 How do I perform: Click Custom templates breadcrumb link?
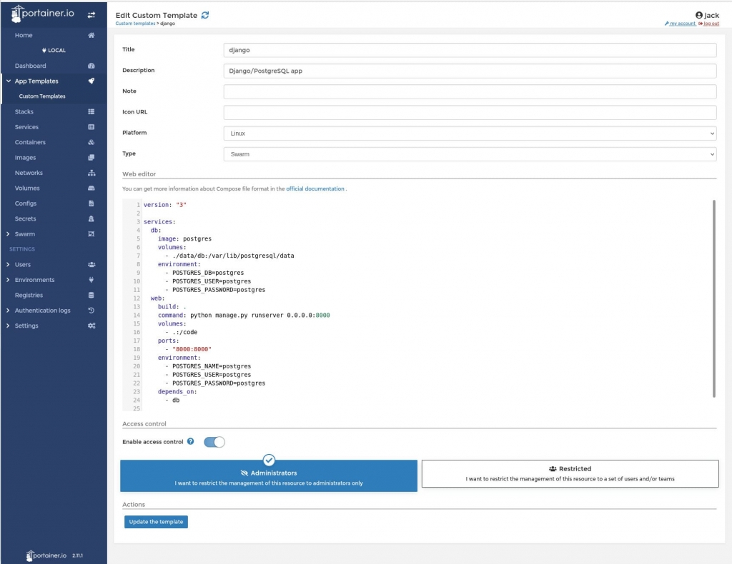pos(135,24)
